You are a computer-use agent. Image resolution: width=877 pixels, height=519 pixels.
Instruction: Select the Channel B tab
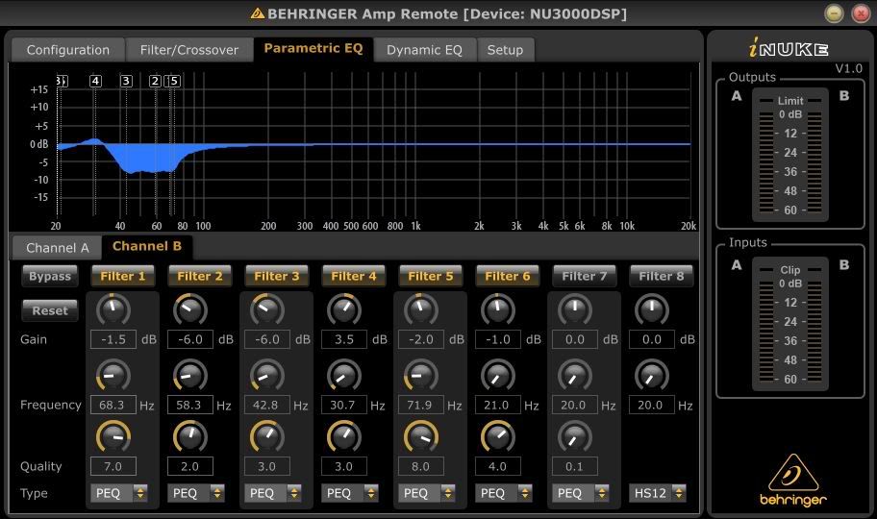tap(147, 247)
